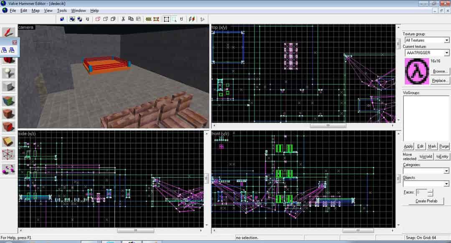Click the AAATRIGGER texture preview thumbnail
The width and height of the screenshot is (451, 243).
click(417, 71)
